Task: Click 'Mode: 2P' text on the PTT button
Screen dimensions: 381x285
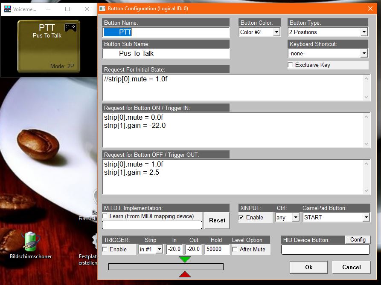Action: pyautogui.click(x=62, y=66)
